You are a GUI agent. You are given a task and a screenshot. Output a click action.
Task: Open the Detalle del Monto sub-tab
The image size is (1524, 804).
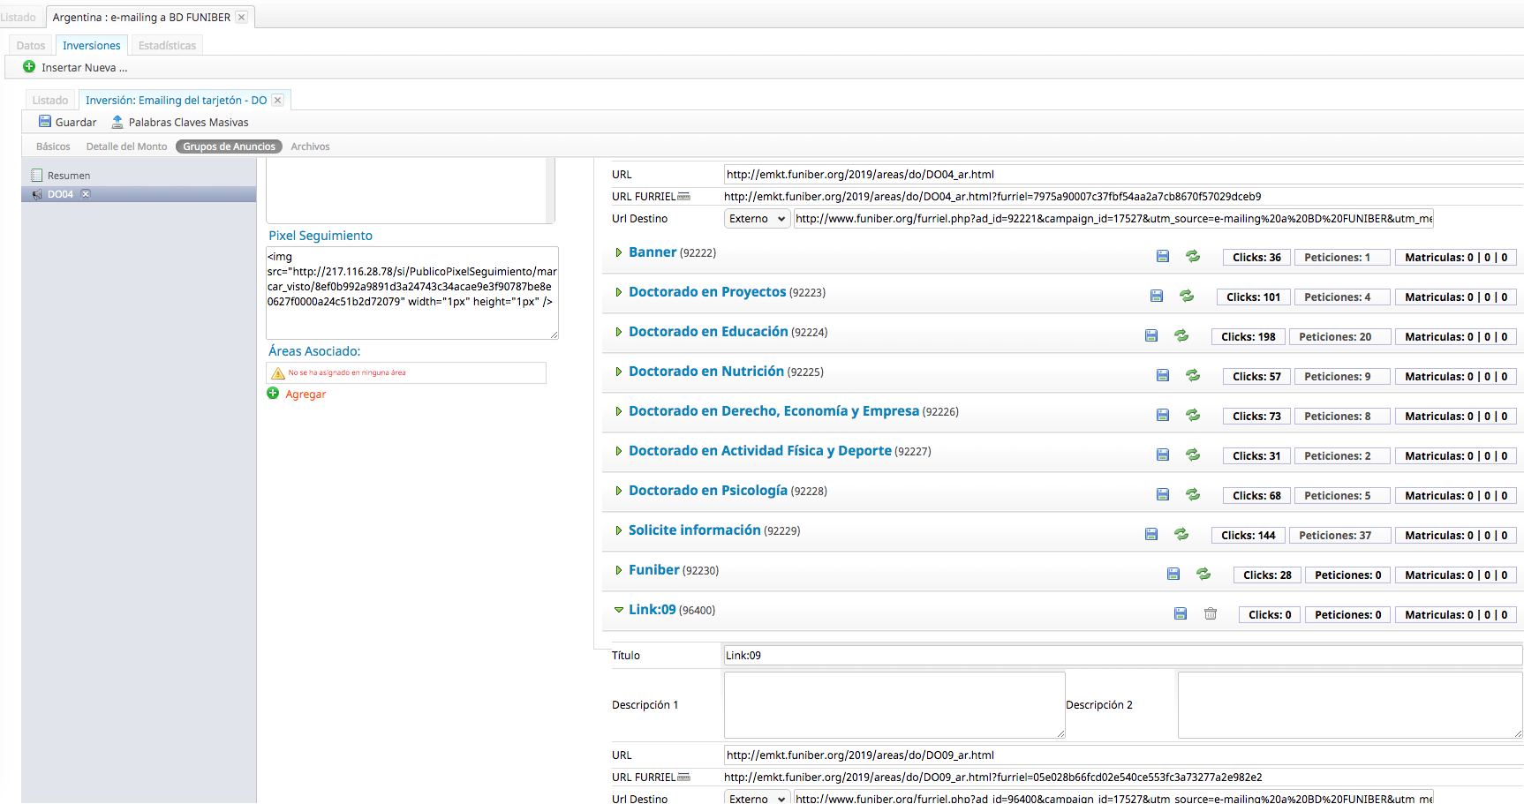pos(126,147)
